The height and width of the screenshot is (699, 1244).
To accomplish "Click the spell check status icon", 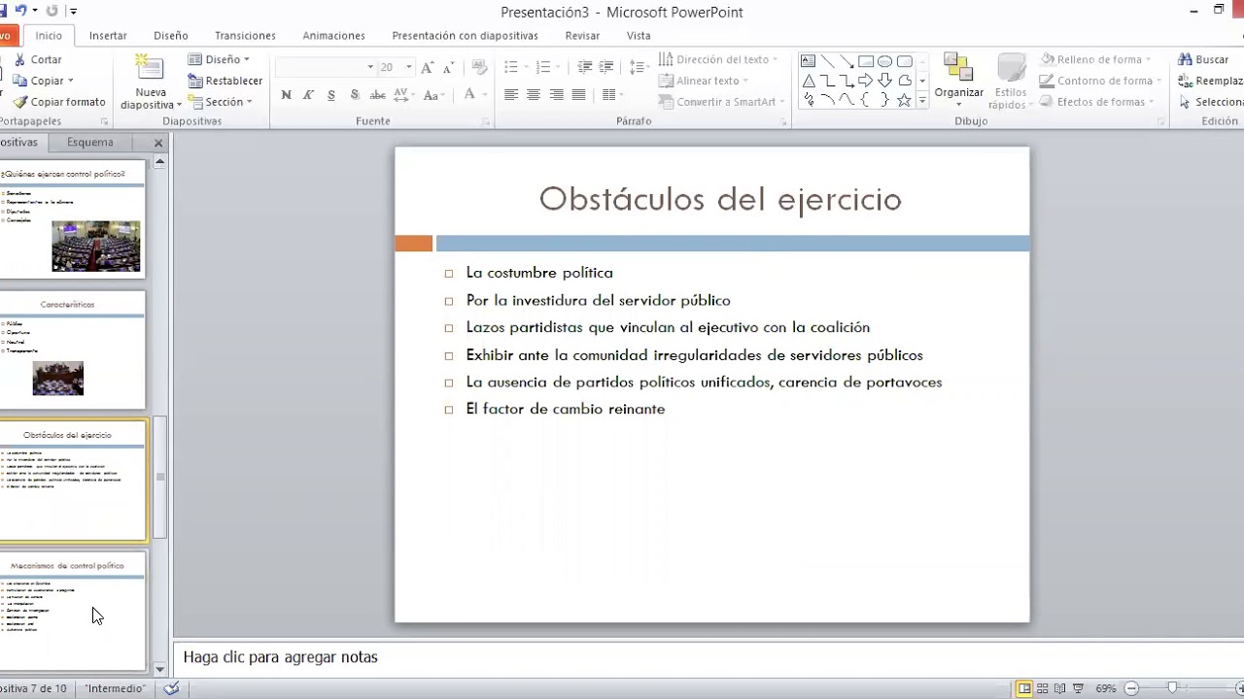I will click(172, 688).
